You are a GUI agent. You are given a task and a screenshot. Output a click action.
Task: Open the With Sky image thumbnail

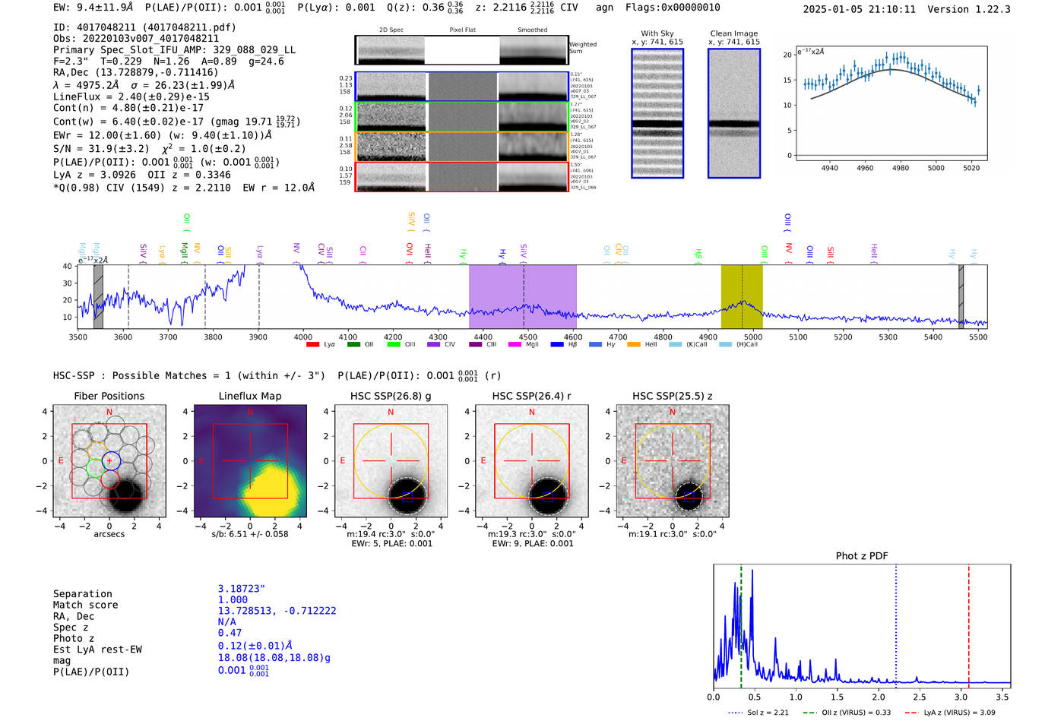[x=657, y=113]
